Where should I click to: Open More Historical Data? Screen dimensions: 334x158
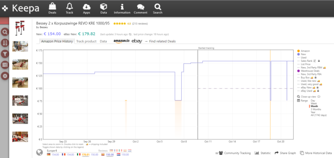tap(316, 153)
